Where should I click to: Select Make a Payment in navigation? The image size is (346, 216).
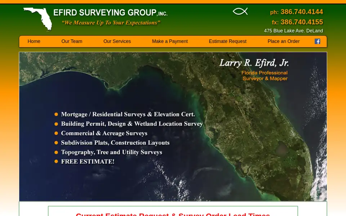(x=170, y=41)
